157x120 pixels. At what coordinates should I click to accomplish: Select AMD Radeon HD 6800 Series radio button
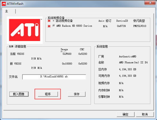coord(54,26)
